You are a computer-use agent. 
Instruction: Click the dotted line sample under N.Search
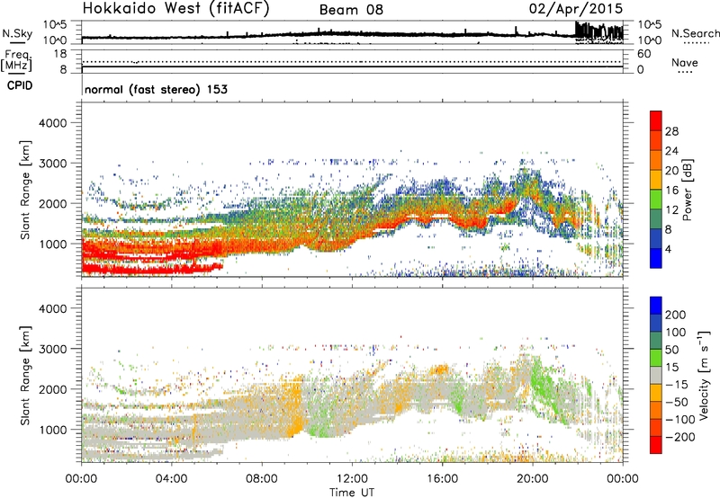click(x=696, y=43)
